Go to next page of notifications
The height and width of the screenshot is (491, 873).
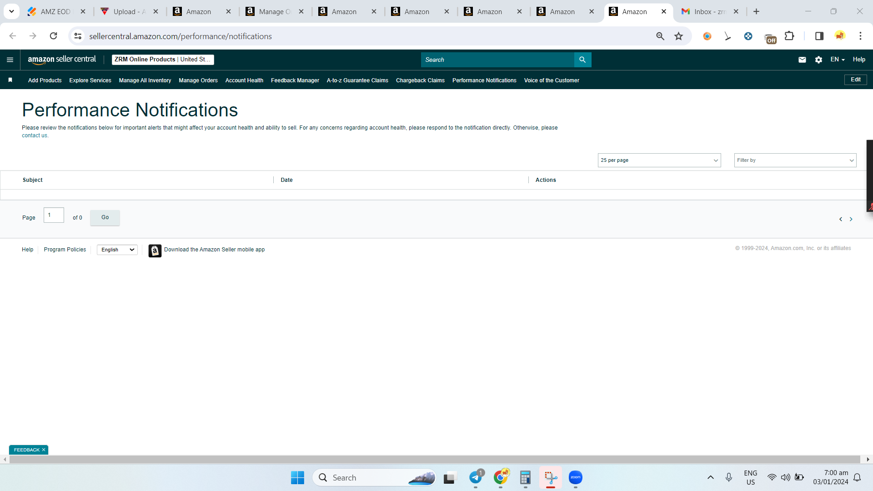tap(851, 219)
